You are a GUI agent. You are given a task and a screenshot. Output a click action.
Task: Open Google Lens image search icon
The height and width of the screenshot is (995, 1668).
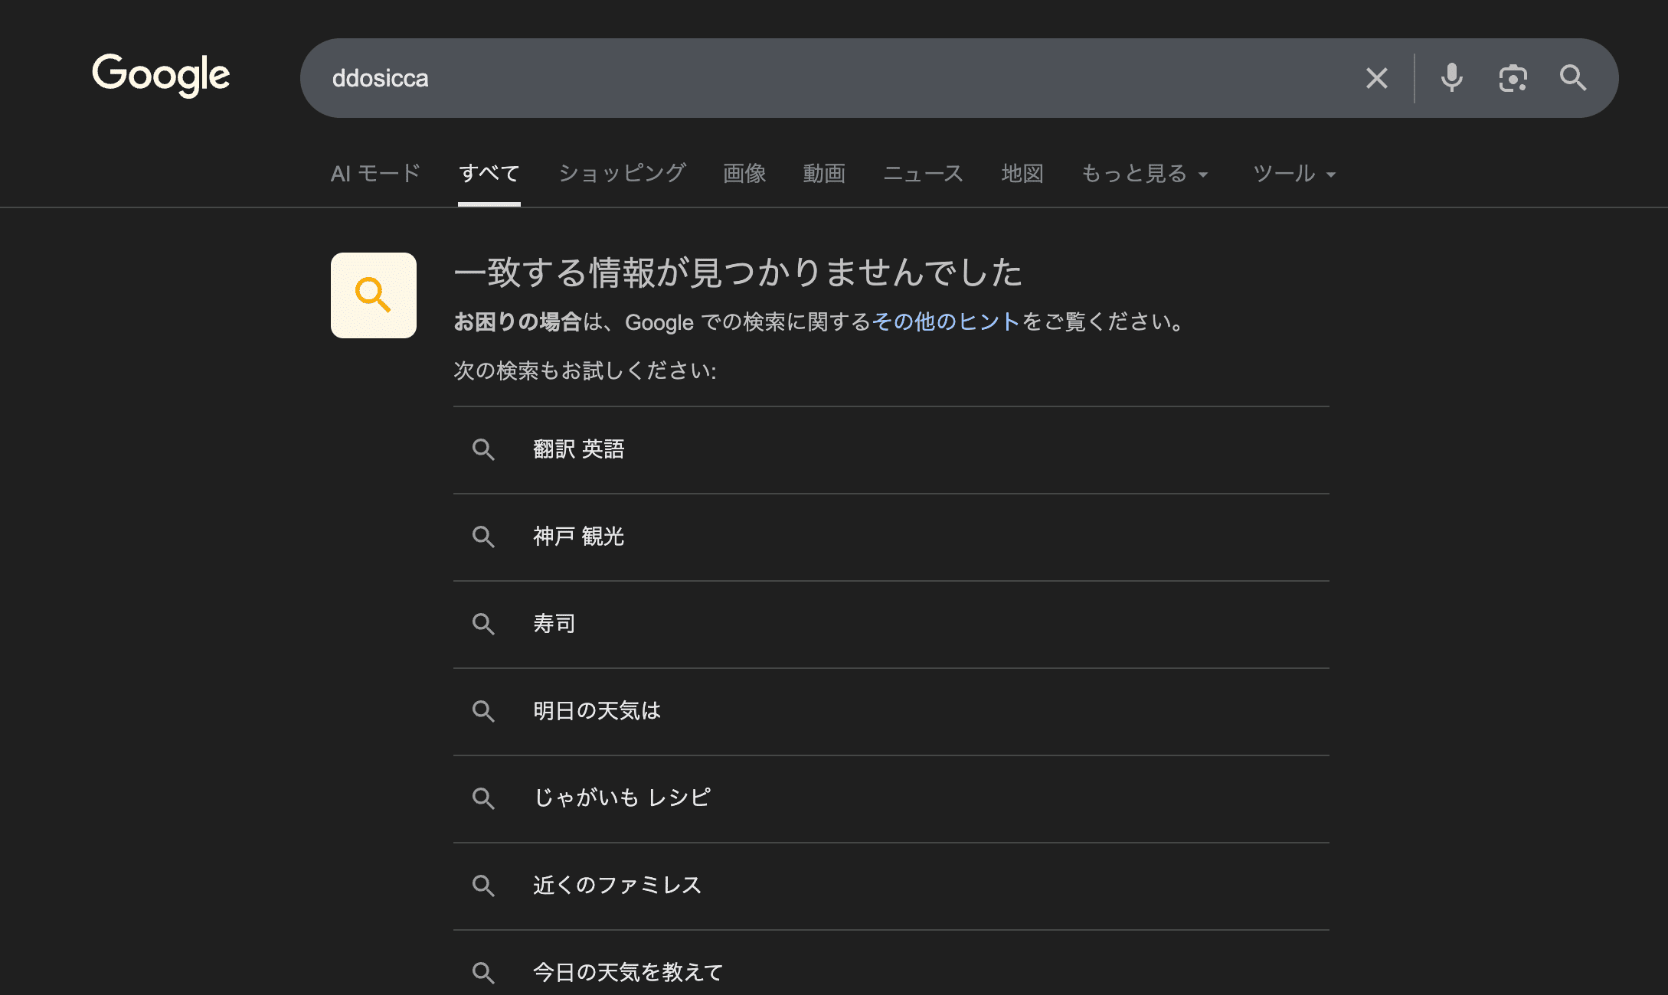1513,78
